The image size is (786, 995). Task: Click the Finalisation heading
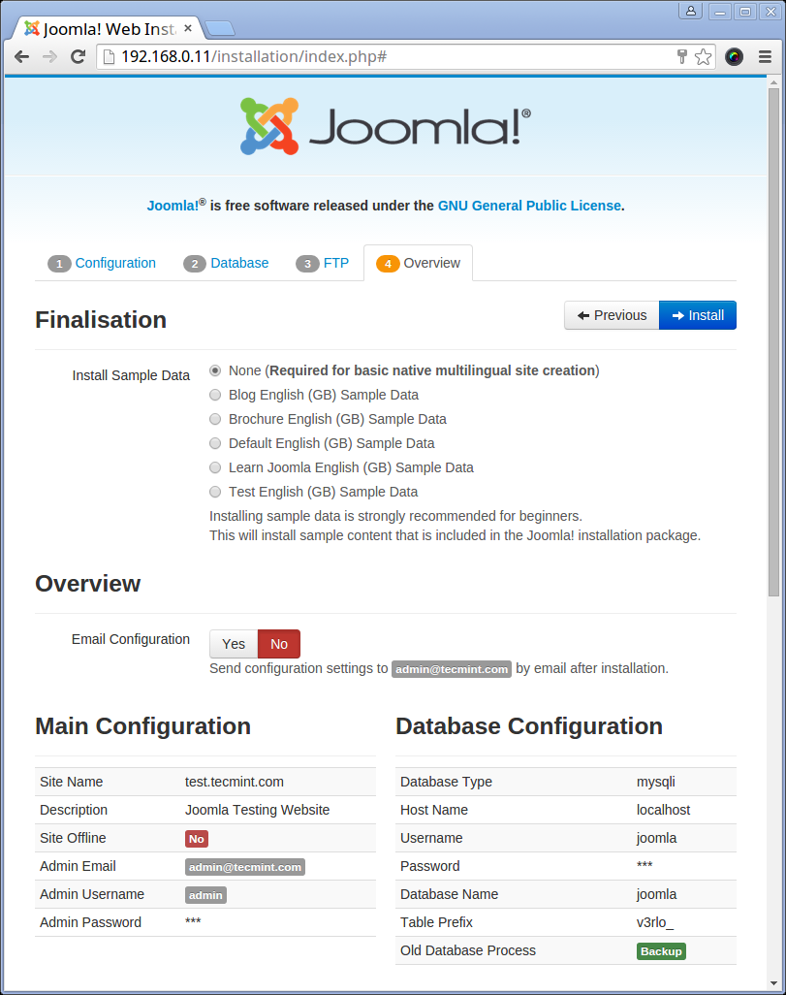click(x=101, y=320)
